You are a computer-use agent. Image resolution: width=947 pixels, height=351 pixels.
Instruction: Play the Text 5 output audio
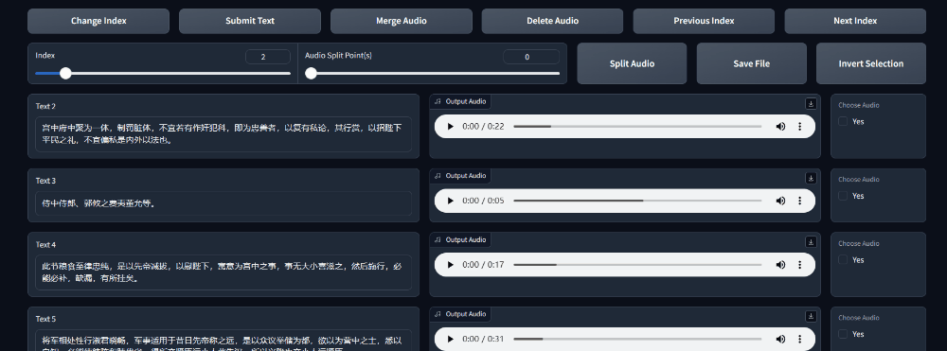click(x=450, y=339)
